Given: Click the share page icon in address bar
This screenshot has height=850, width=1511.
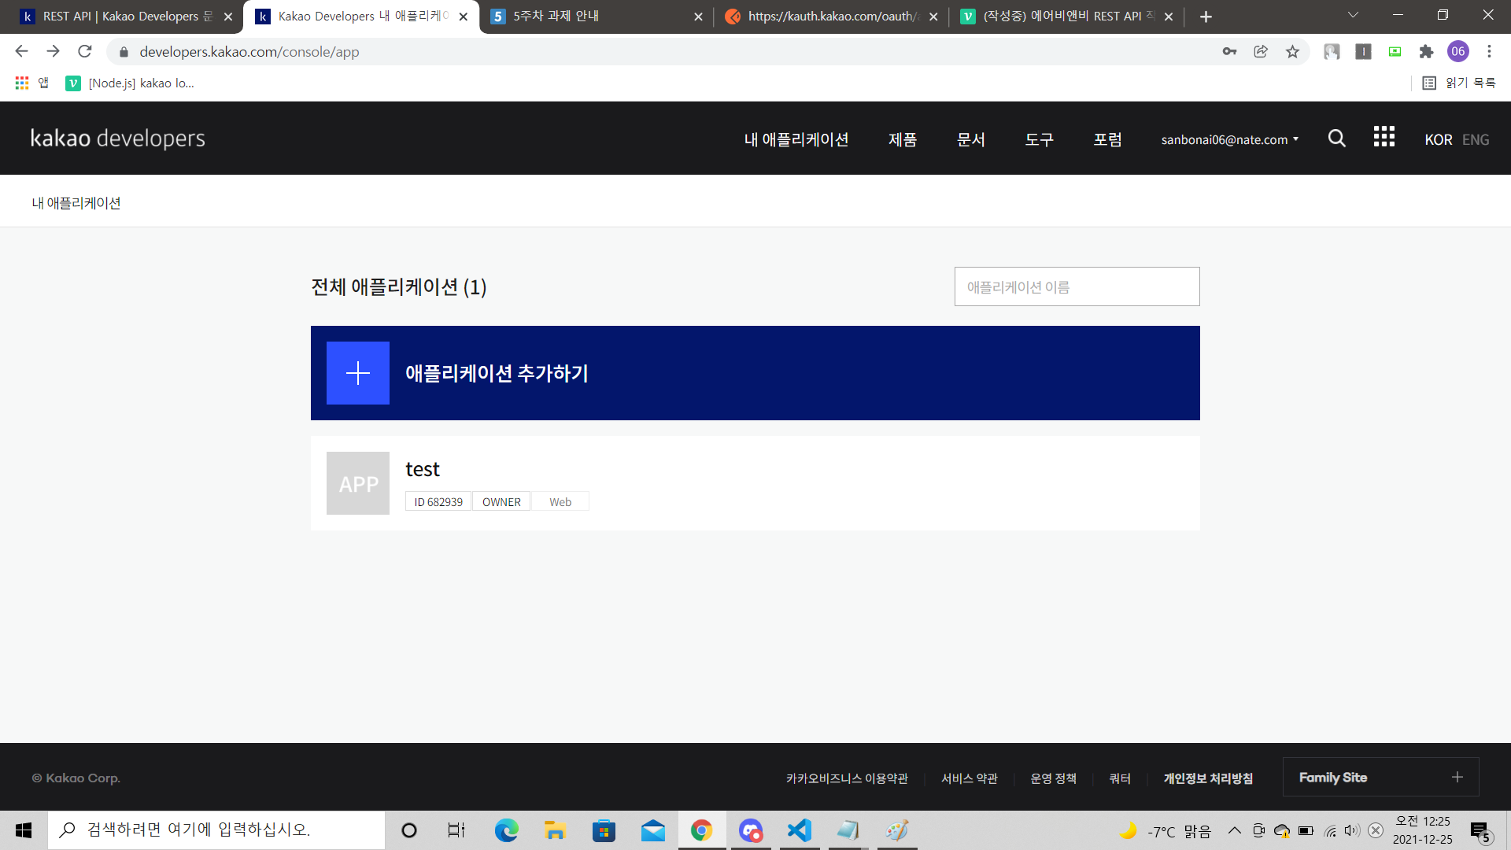Looking at the screenshot, I should point(1261,52).
